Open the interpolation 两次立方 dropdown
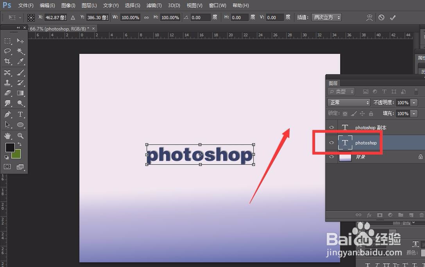The image size is (425, 267). coord(326,18)
